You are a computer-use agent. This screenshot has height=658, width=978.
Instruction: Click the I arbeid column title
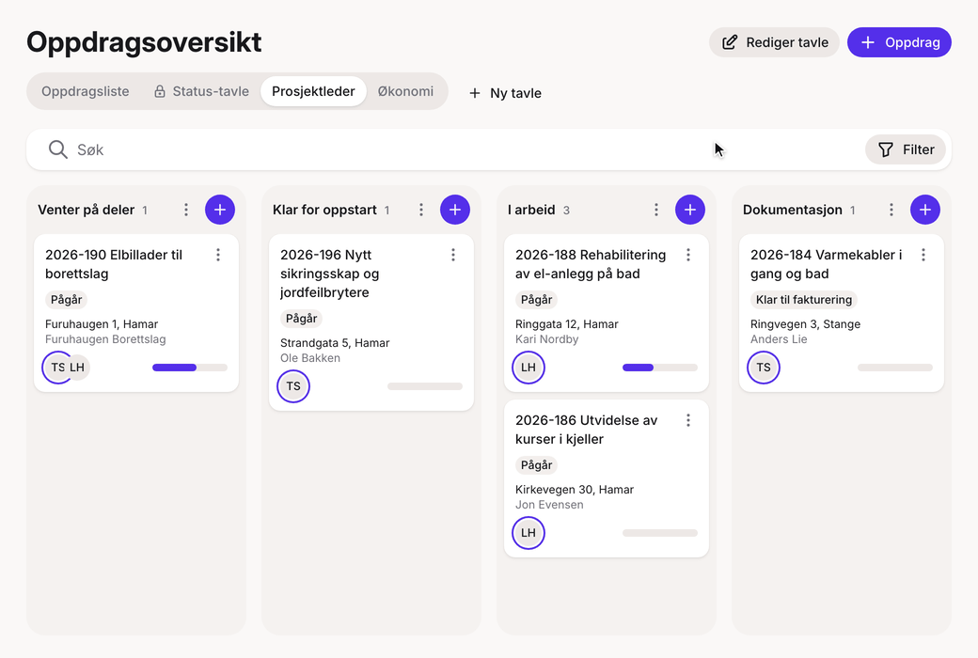(x=531, y=210)
